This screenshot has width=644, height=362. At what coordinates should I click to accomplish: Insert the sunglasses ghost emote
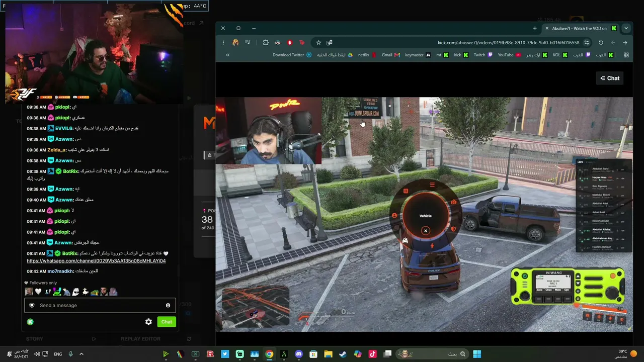(75, 292)
